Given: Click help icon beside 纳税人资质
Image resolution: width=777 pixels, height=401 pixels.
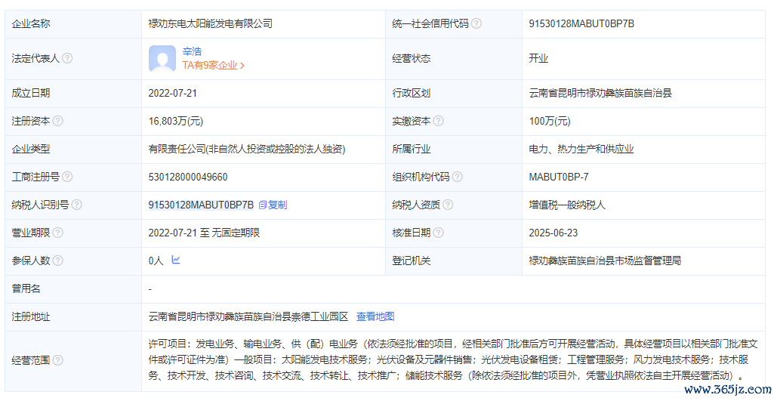Looking at the screenshot, I should 448,204.
